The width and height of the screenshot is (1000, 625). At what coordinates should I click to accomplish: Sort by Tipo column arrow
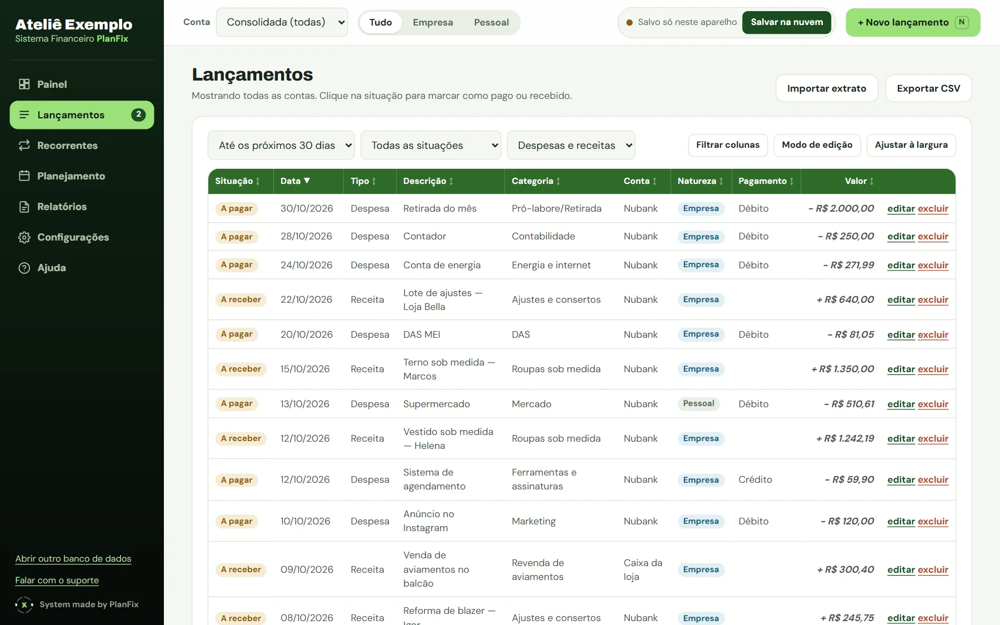374,181
